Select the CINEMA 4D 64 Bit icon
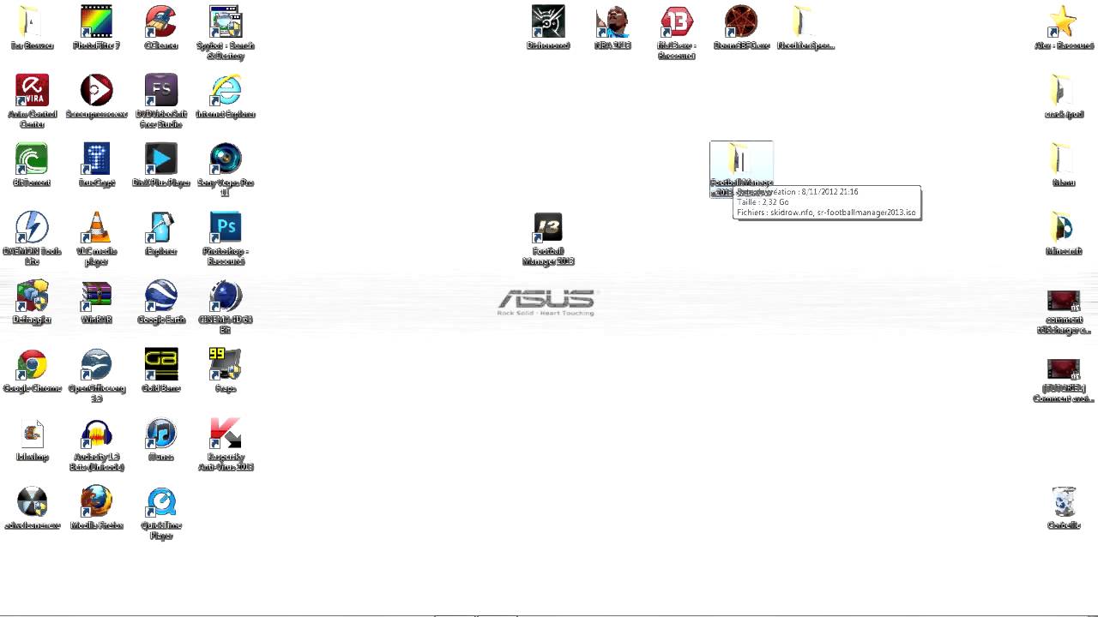The height and width of the screenshot is (617, 1098). coord(226,296)
